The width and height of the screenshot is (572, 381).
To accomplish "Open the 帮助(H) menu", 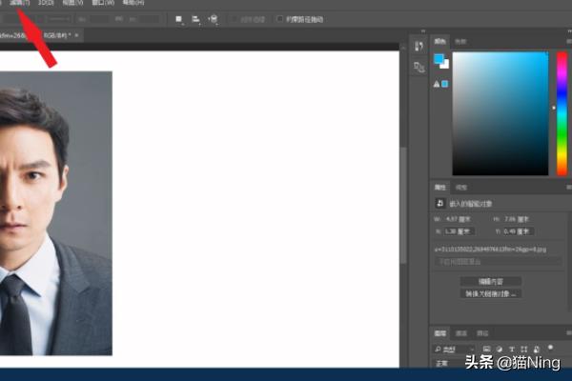I will tap(133, 3).
